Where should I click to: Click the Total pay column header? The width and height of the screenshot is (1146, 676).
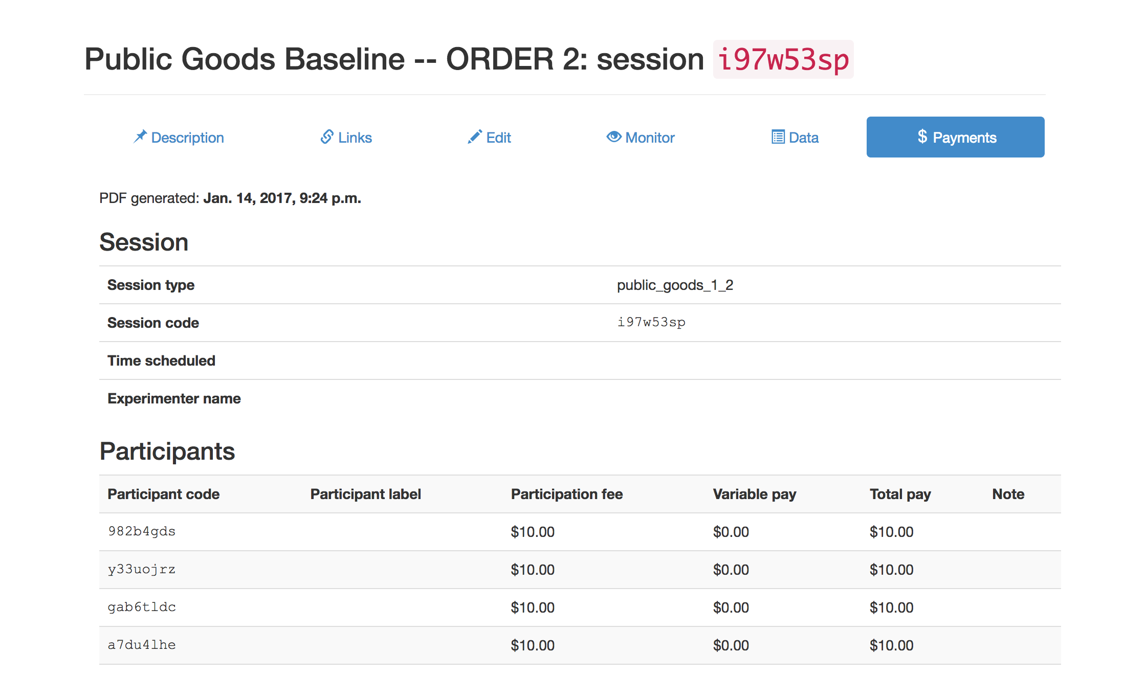900,494
